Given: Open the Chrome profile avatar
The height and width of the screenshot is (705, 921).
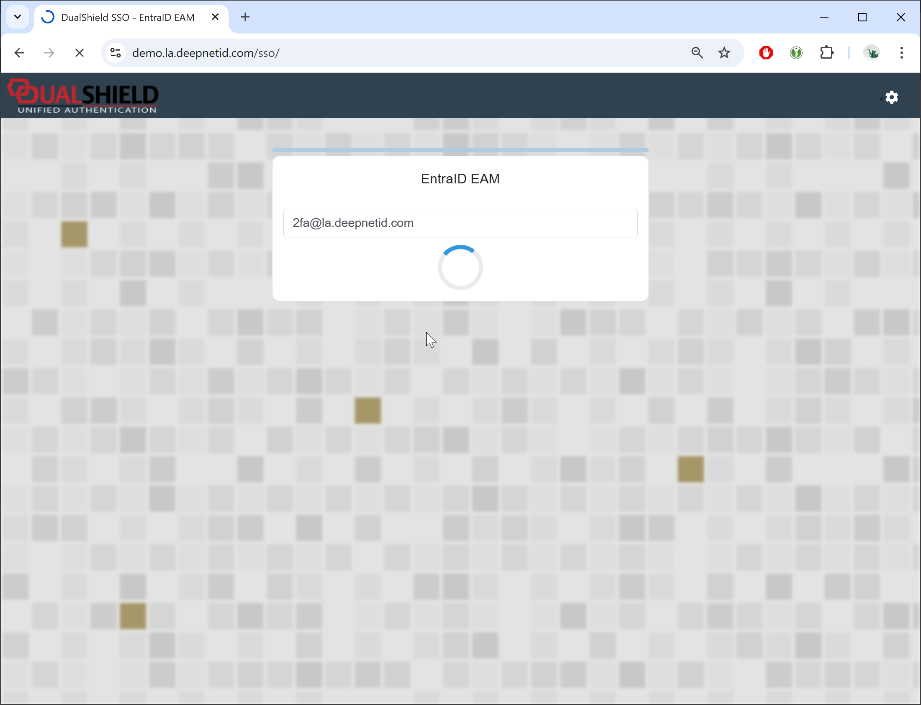Looking at the screenshot, I should click(872, 53).
